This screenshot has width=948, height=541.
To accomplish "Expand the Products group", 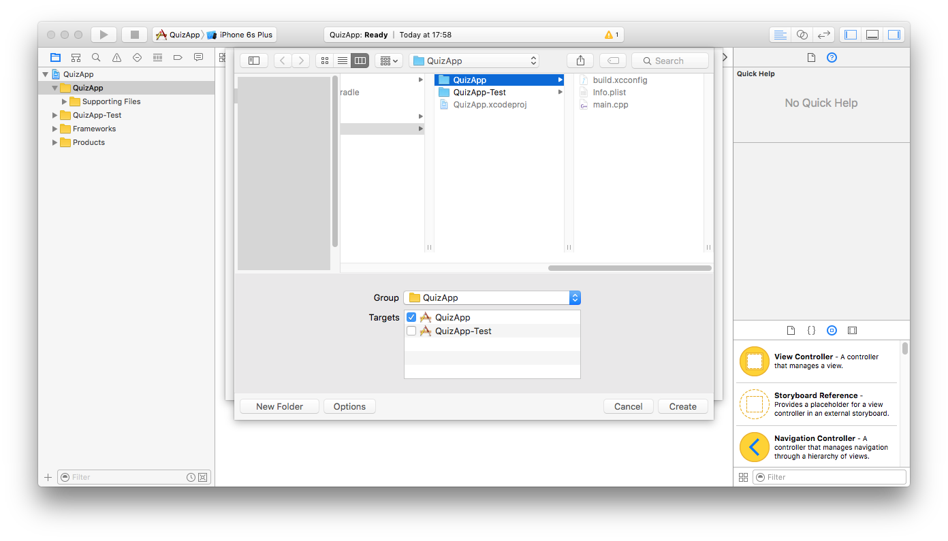I will click(55, 143).
